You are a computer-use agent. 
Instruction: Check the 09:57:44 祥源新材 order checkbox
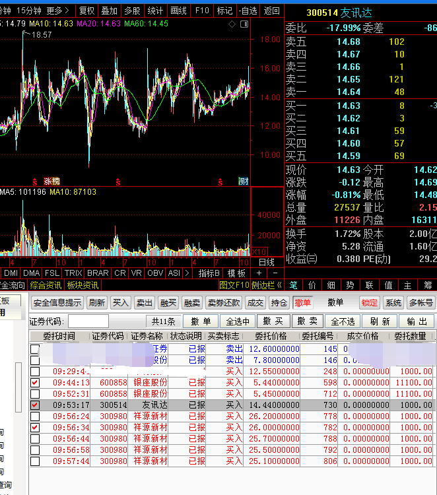click(x=35, y=461)
